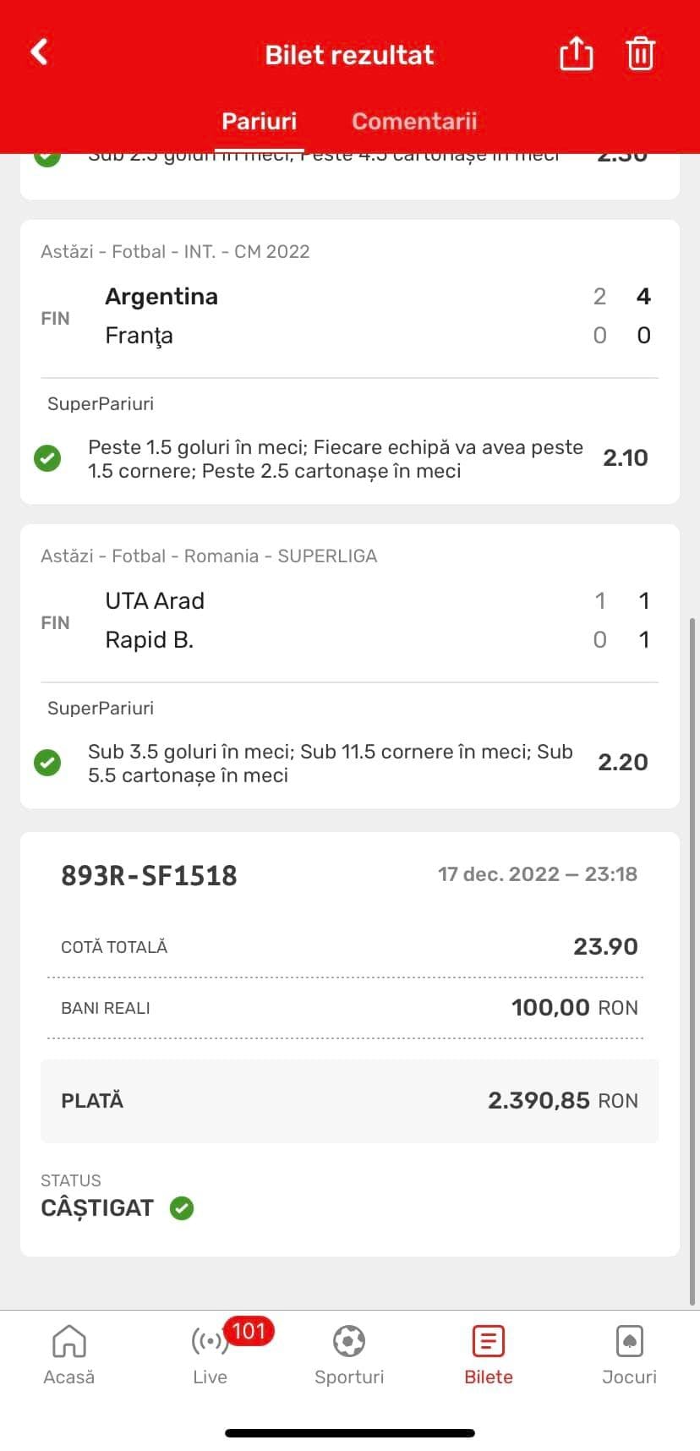The height and width of the screenshot is (1451, 700).
Task: Tap the 2.20 odds value
Action: [623, 763]
